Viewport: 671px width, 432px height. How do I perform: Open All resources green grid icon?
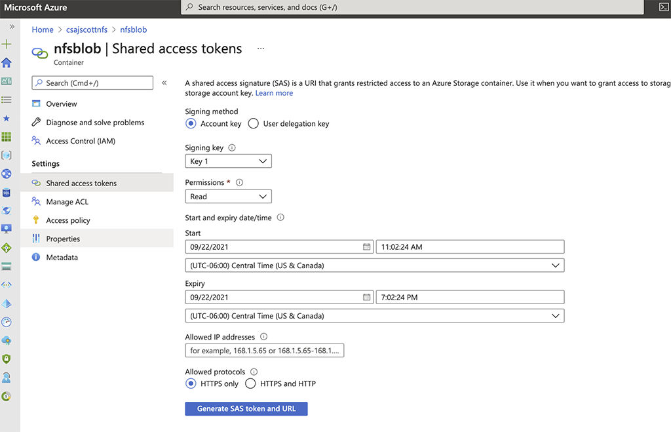point(7,136)
